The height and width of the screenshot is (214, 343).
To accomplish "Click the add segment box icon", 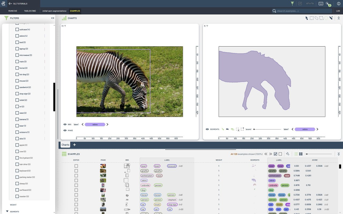I will point(242,129).
